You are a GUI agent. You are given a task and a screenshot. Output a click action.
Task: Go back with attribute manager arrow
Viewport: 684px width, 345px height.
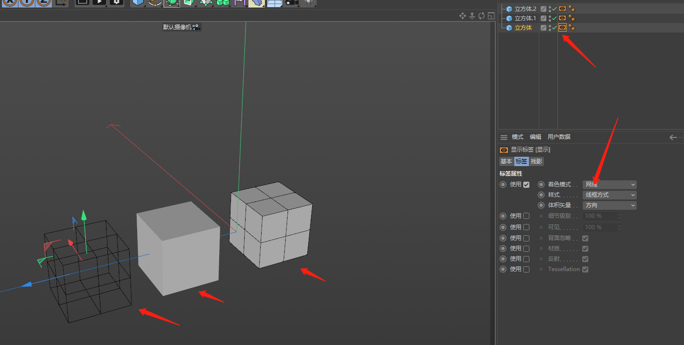tap(673, 137)
